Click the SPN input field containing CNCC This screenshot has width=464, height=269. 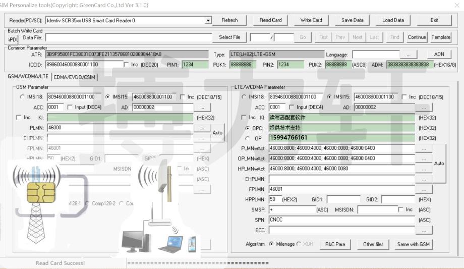(x=342, y=220)
